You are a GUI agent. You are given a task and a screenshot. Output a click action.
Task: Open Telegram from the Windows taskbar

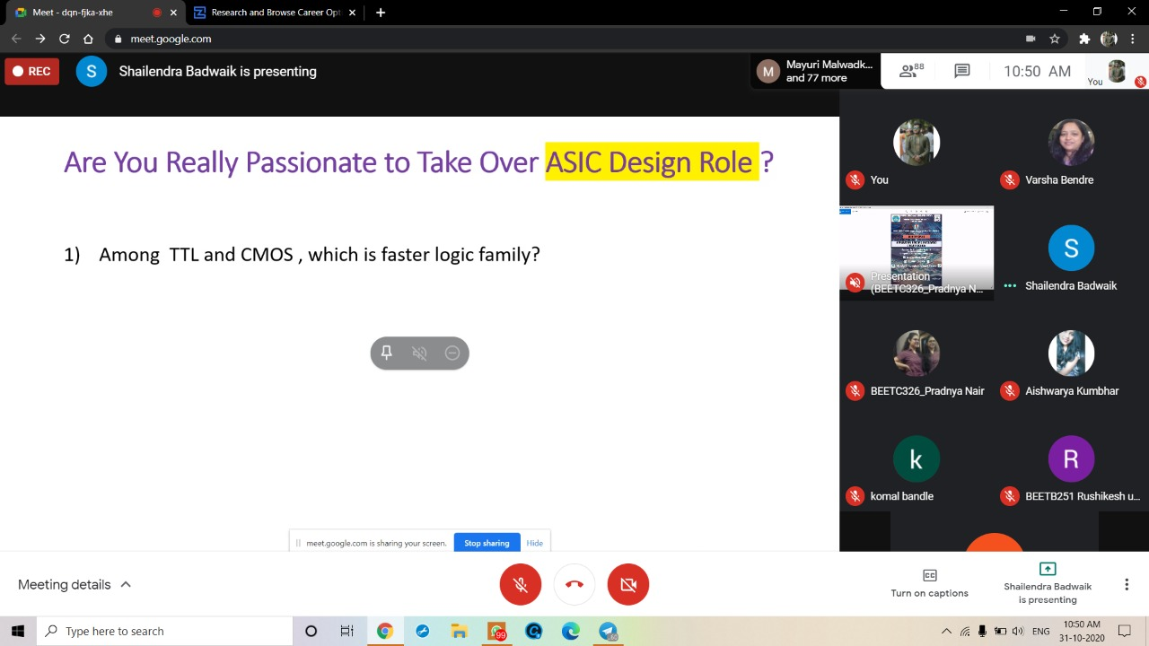(x=608, y=631)
